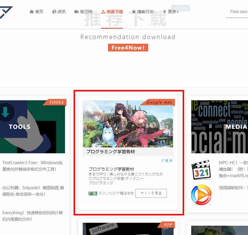This screenshot has width=248, height=235.
Task: Open the 资讯 menu item
Action: [59, 12]
